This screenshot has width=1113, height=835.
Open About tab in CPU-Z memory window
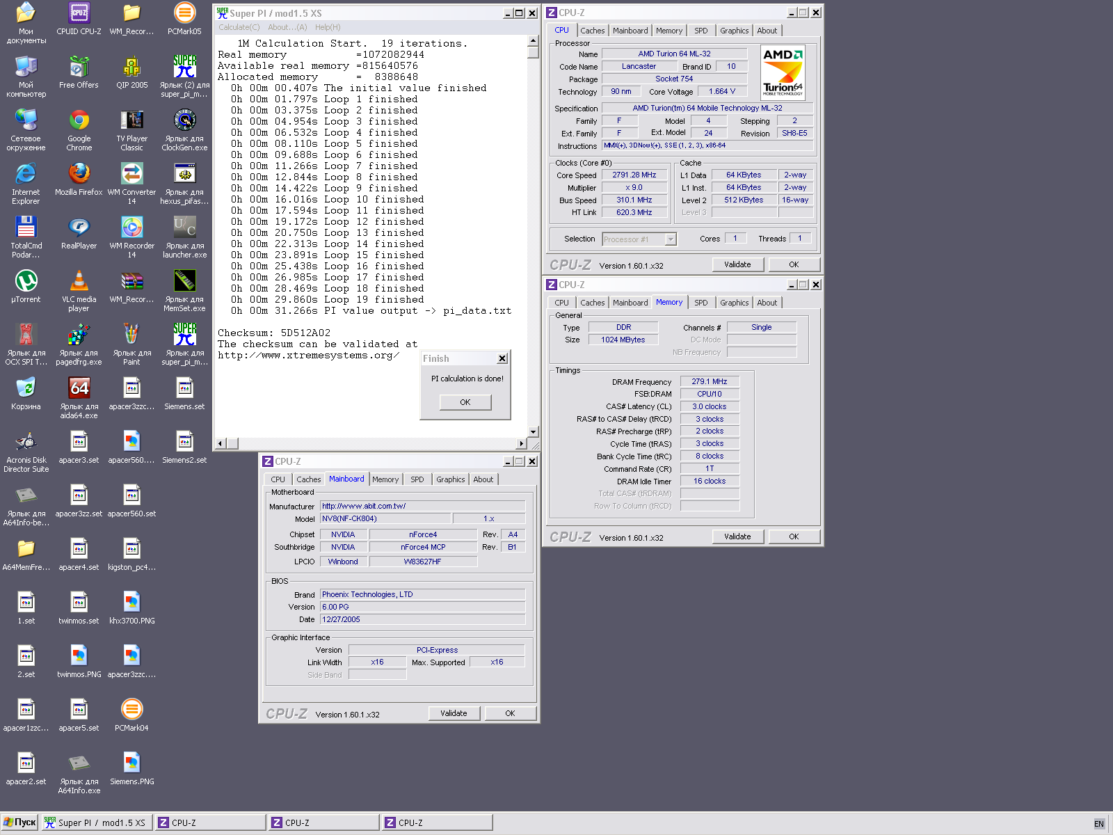(767, 303)
